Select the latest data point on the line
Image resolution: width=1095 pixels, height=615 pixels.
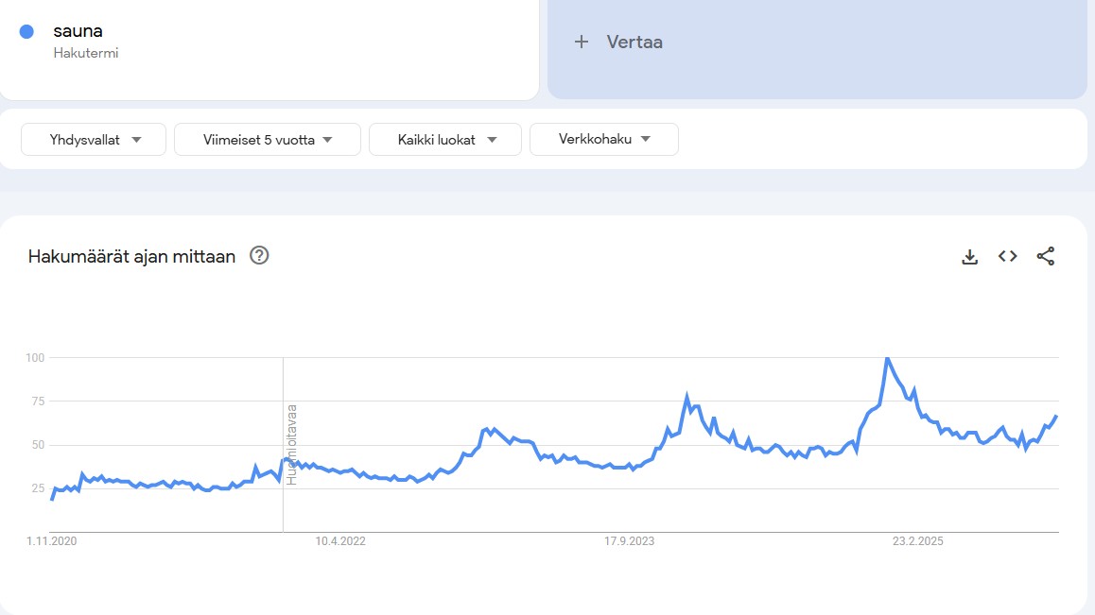(x=1056, y=416)
